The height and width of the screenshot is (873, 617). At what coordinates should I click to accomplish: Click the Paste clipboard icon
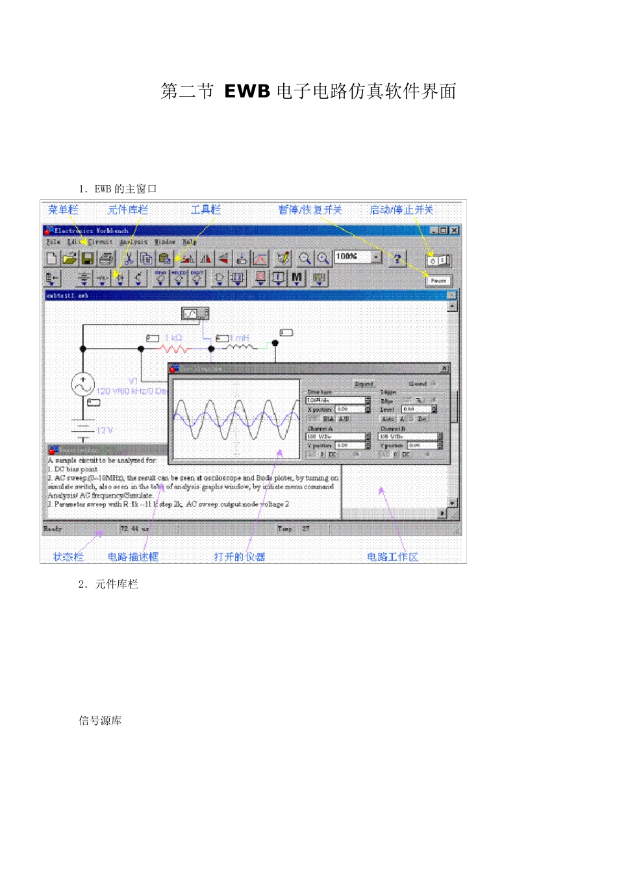coord(165,259)
